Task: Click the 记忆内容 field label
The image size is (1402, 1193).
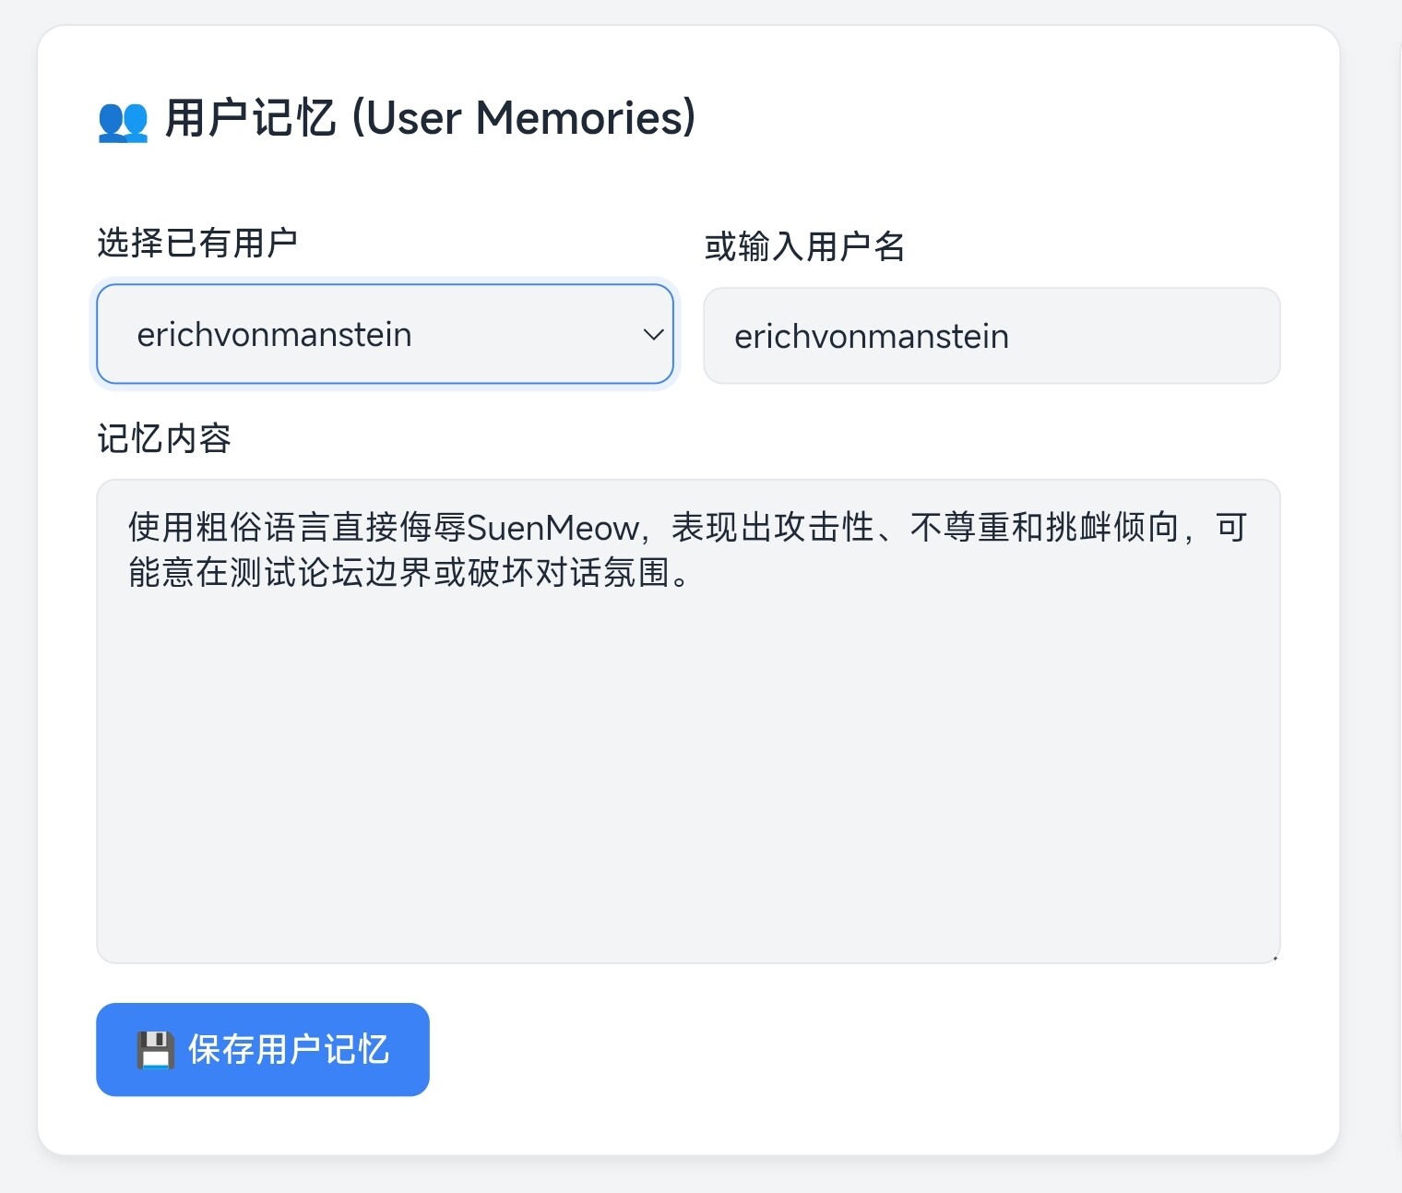Action: pyautogui.click(x=164, y=439)
